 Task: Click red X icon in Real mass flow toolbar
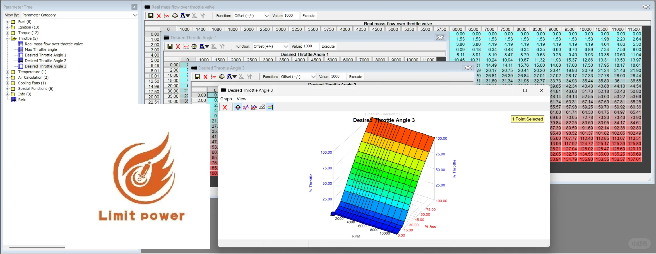pos(159,16)
